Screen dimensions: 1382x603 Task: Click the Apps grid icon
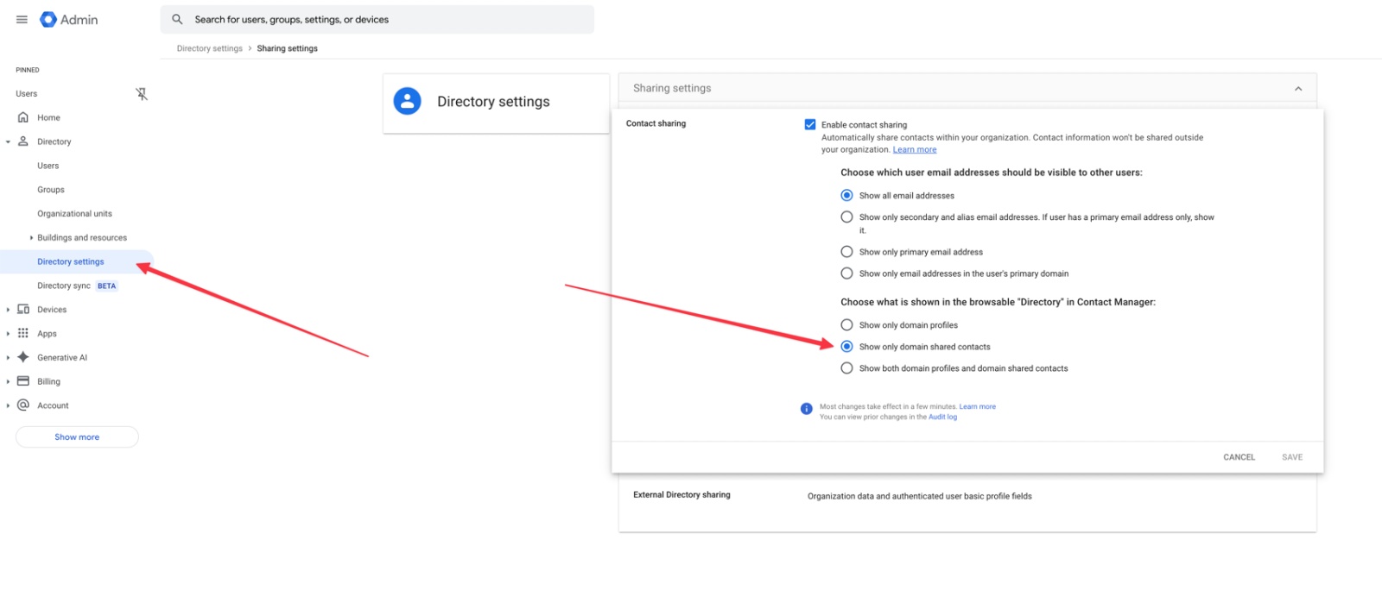(x=23, y=333)
